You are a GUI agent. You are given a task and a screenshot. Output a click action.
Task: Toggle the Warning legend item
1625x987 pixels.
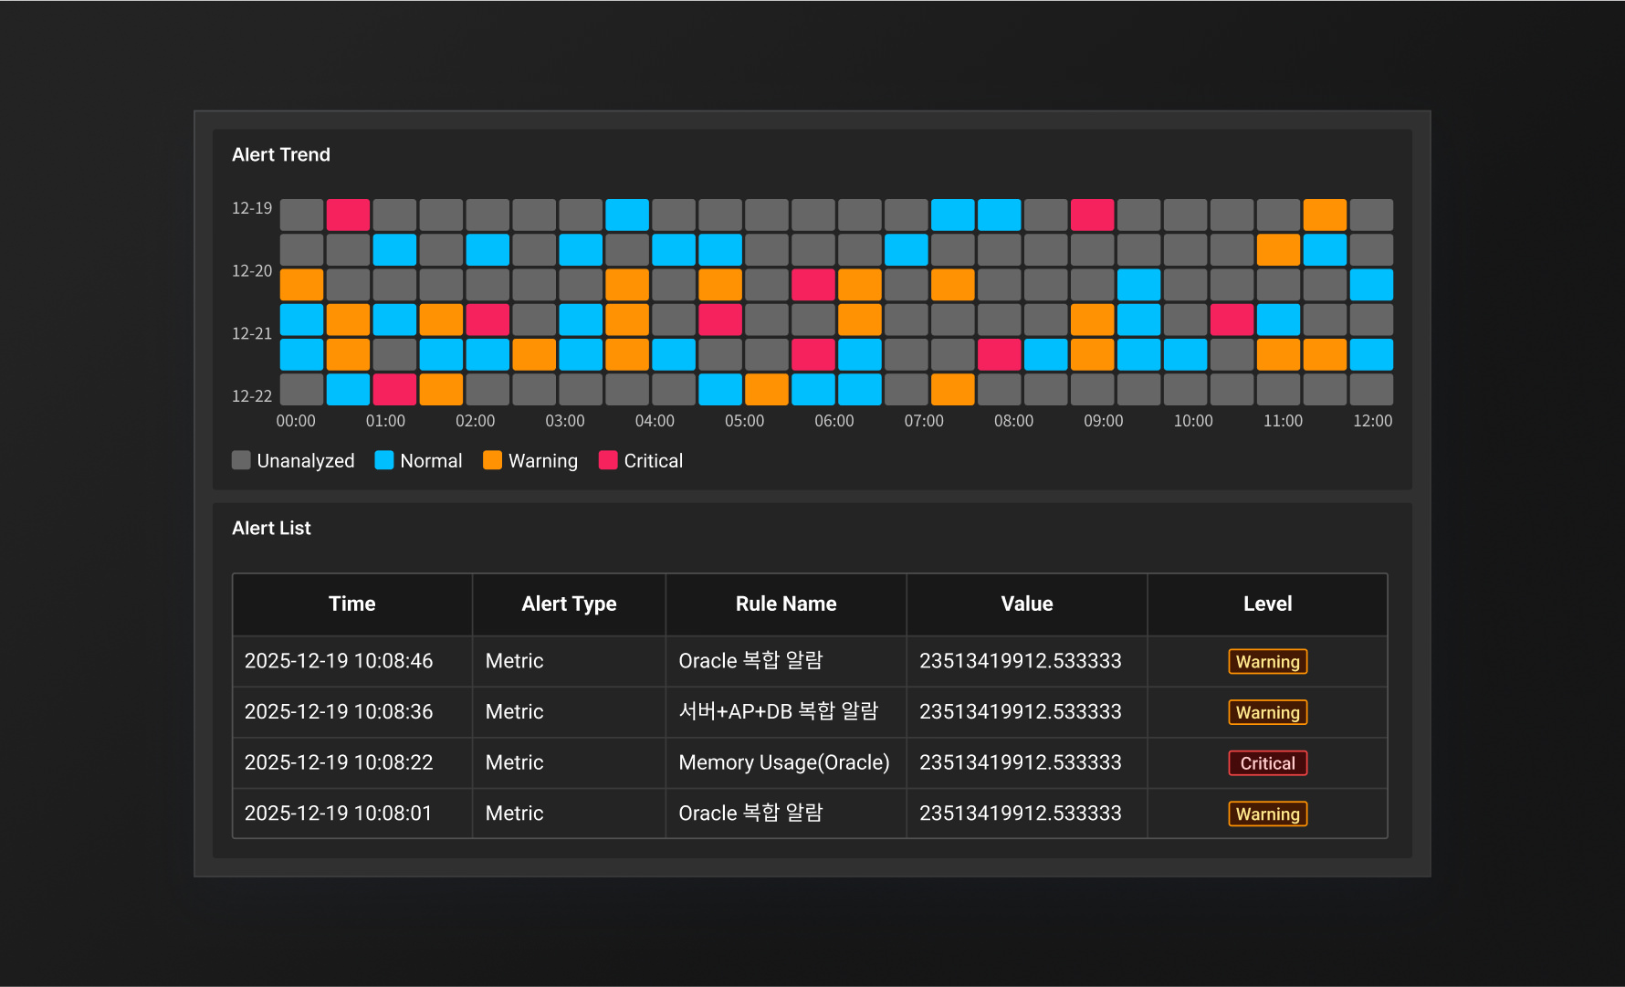(x=530, y=461)
